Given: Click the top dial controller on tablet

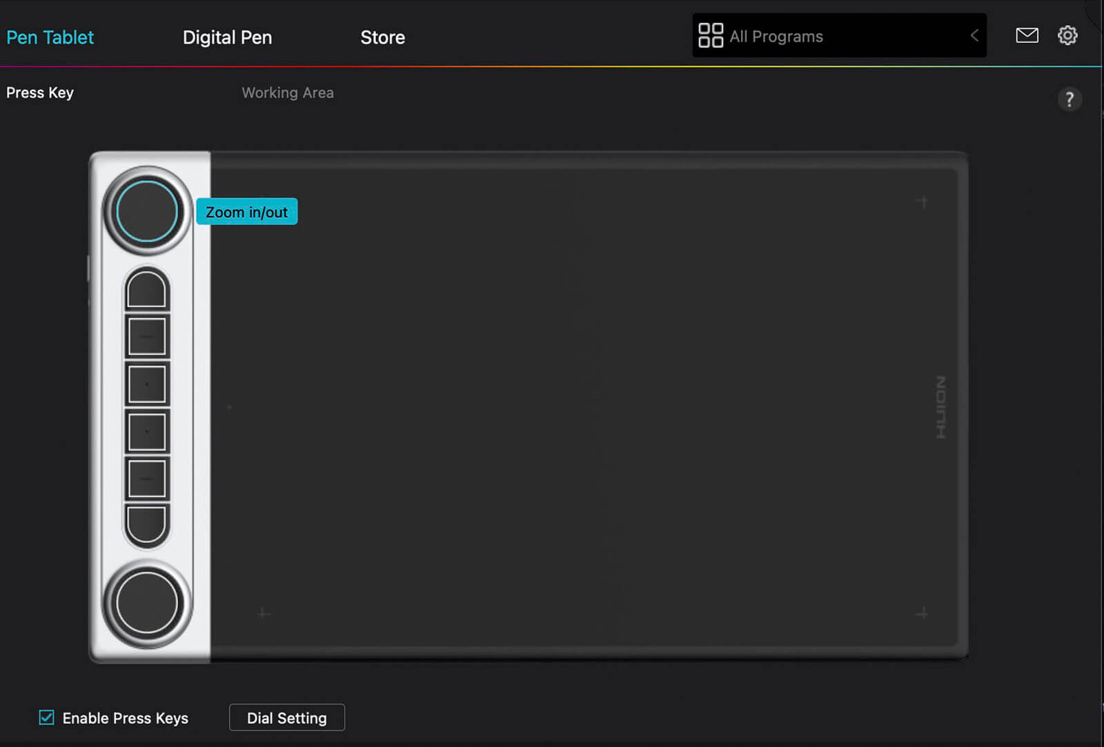Looking at the screenshot, I should (147, 211).
